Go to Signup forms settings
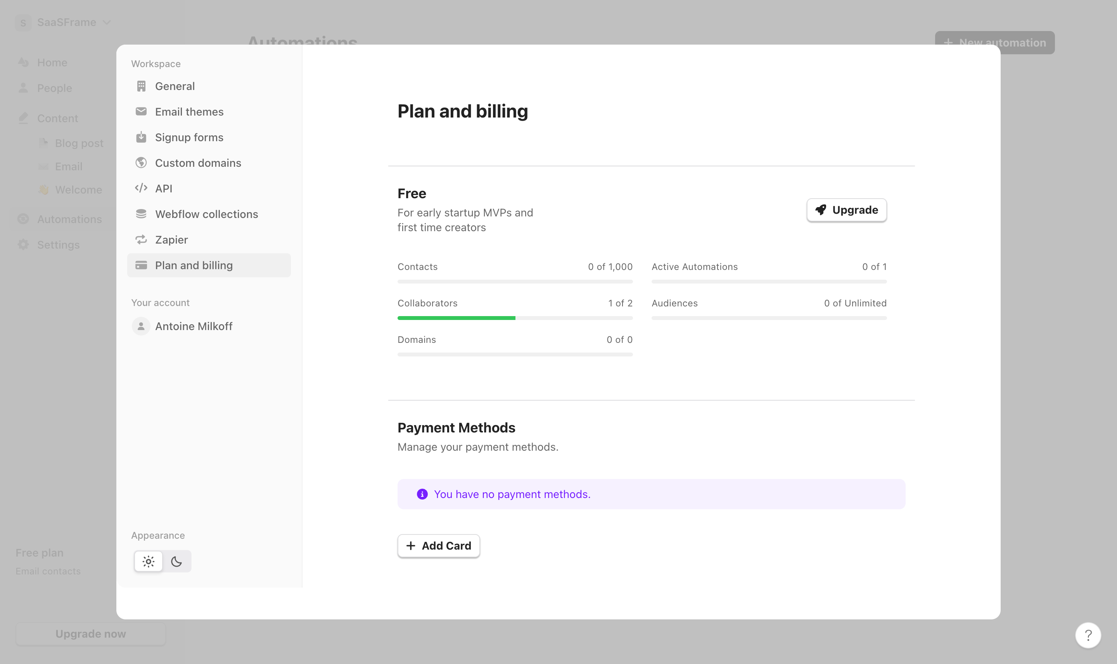 click(209, 137)
